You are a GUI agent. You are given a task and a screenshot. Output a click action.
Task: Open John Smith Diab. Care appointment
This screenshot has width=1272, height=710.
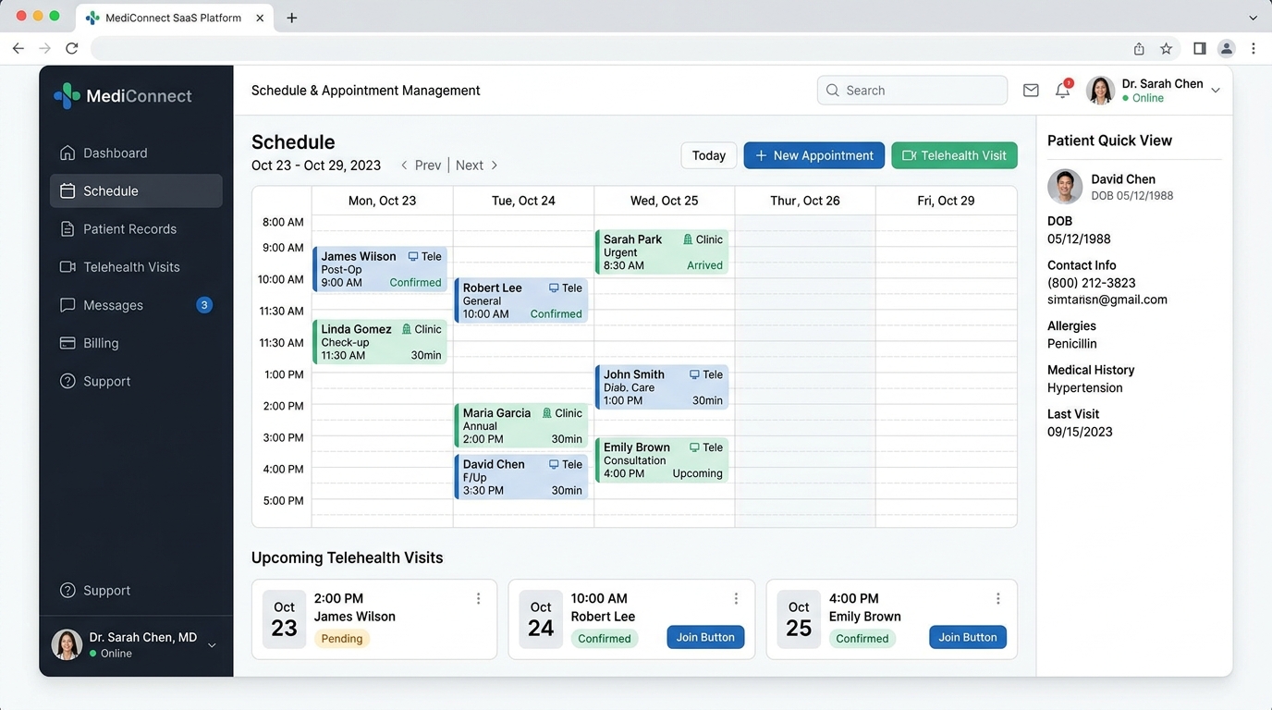point(662,387)
